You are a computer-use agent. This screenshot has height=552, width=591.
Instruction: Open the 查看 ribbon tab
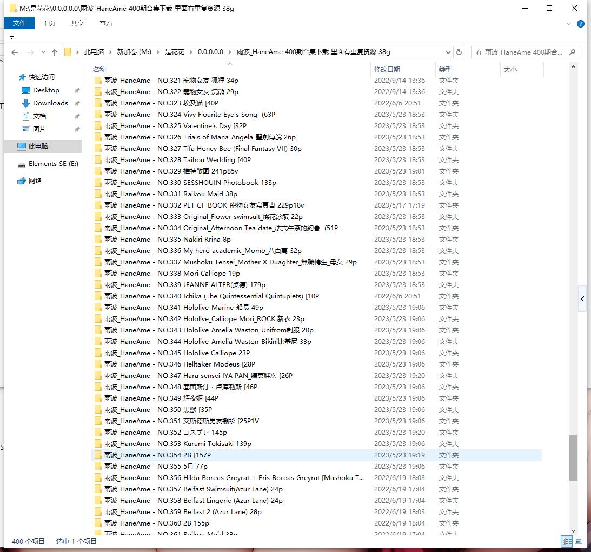point(106,24)
